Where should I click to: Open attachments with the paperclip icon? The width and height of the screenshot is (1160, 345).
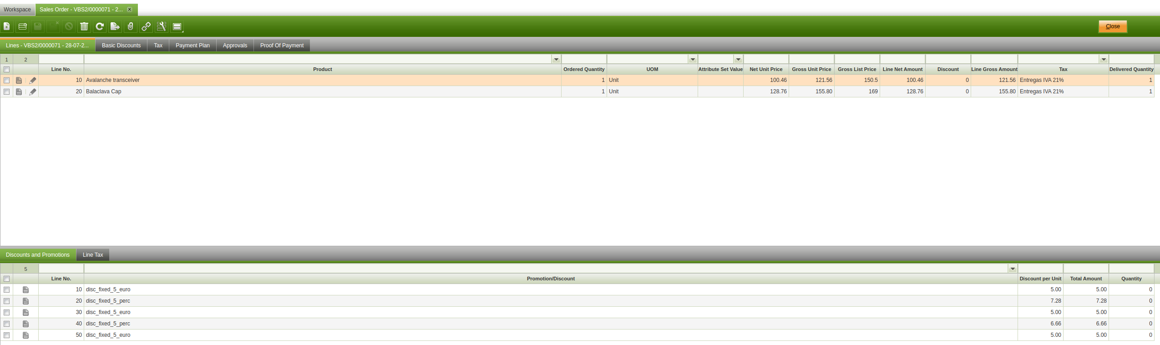131,26
